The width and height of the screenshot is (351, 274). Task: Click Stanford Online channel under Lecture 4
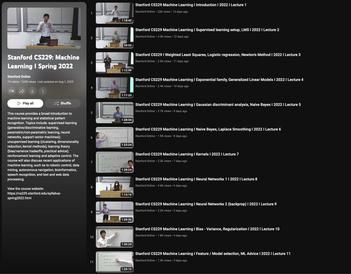pyautogui.click(x=145, y=86)
